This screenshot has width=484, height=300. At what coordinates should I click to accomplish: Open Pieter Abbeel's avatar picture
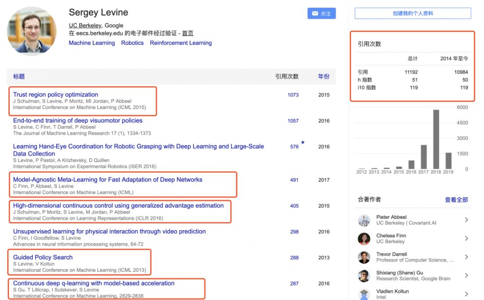(364, 220)
